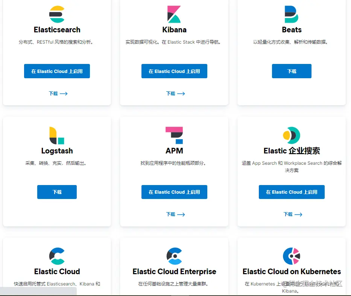Start Kibana on Elastic Cloud button
Screen dimensions: 351x296
tap(174, 71)
